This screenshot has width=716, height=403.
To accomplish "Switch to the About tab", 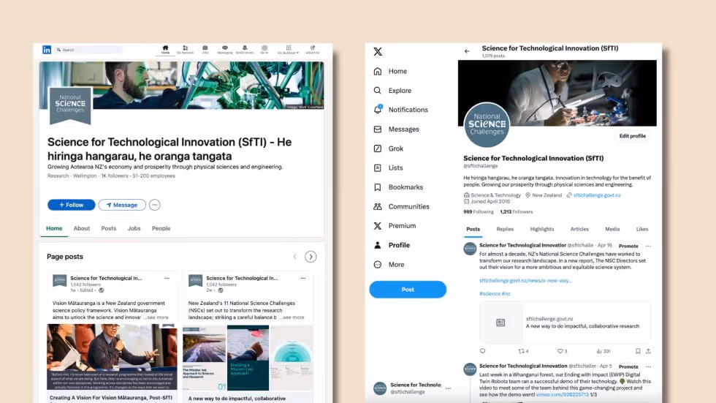I will (x=82, y=228).
